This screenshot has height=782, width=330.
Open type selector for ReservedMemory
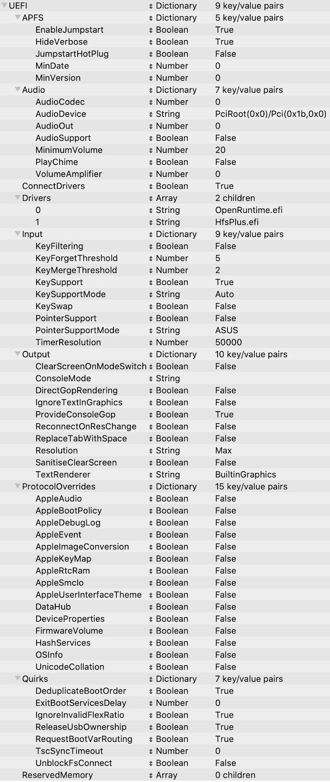pyautogui.click(x=151, y=775)
